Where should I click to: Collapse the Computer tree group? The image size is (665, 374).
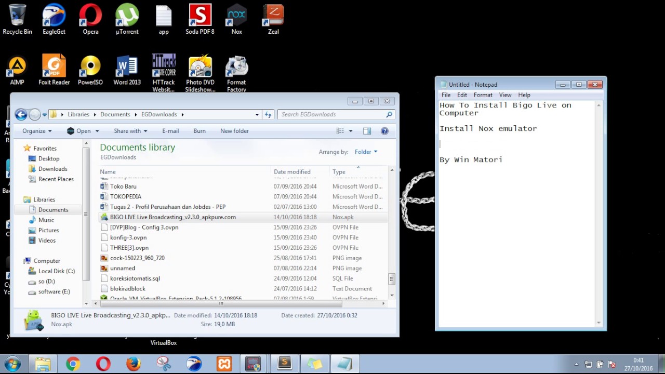pyautogui.click(x=19, y=261)
